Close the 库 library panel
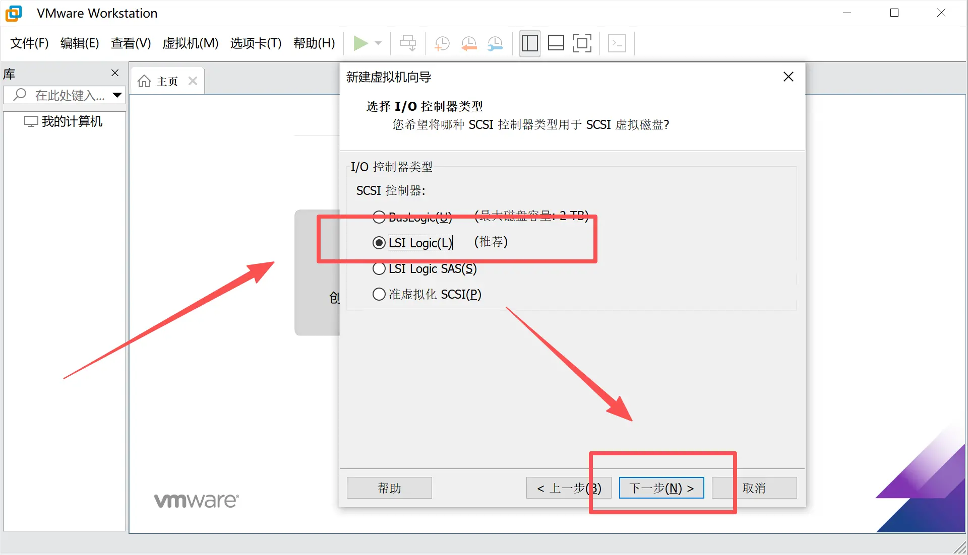Viewport: 968px width, 555px height. point(115,73)
